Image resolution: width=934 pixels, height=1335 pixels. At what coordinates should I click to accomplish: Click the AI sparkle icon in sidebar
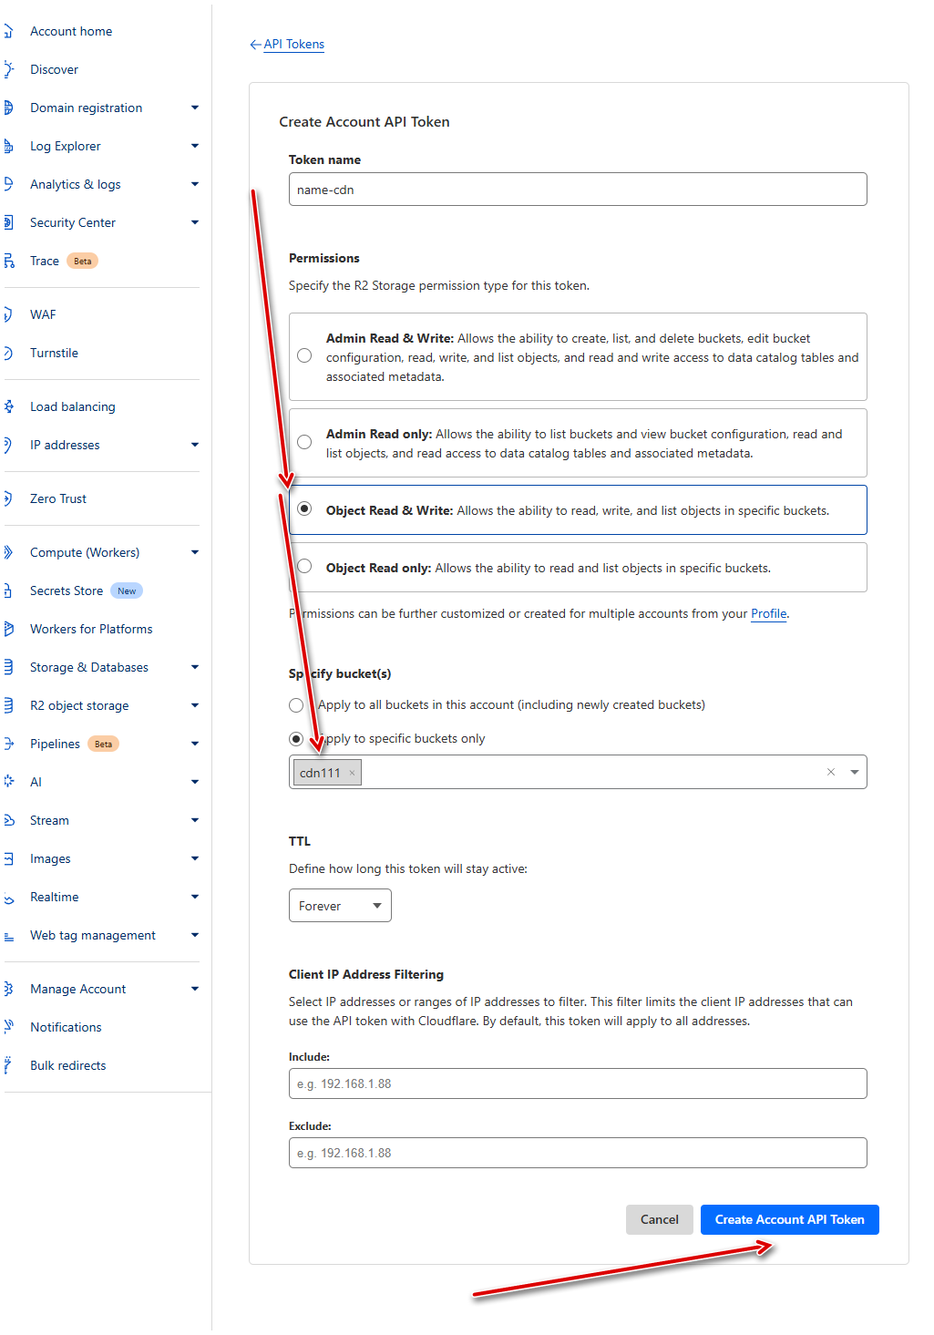click(9, 782)
